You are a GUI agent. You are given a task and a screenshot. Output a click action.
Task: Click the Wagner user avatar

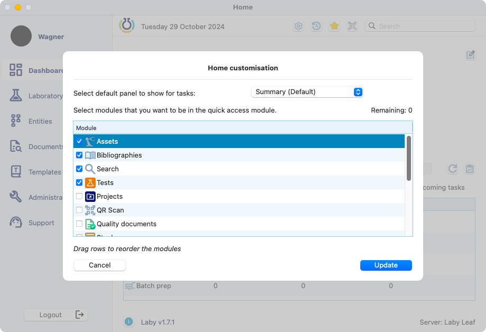click(x=21, y=36)
